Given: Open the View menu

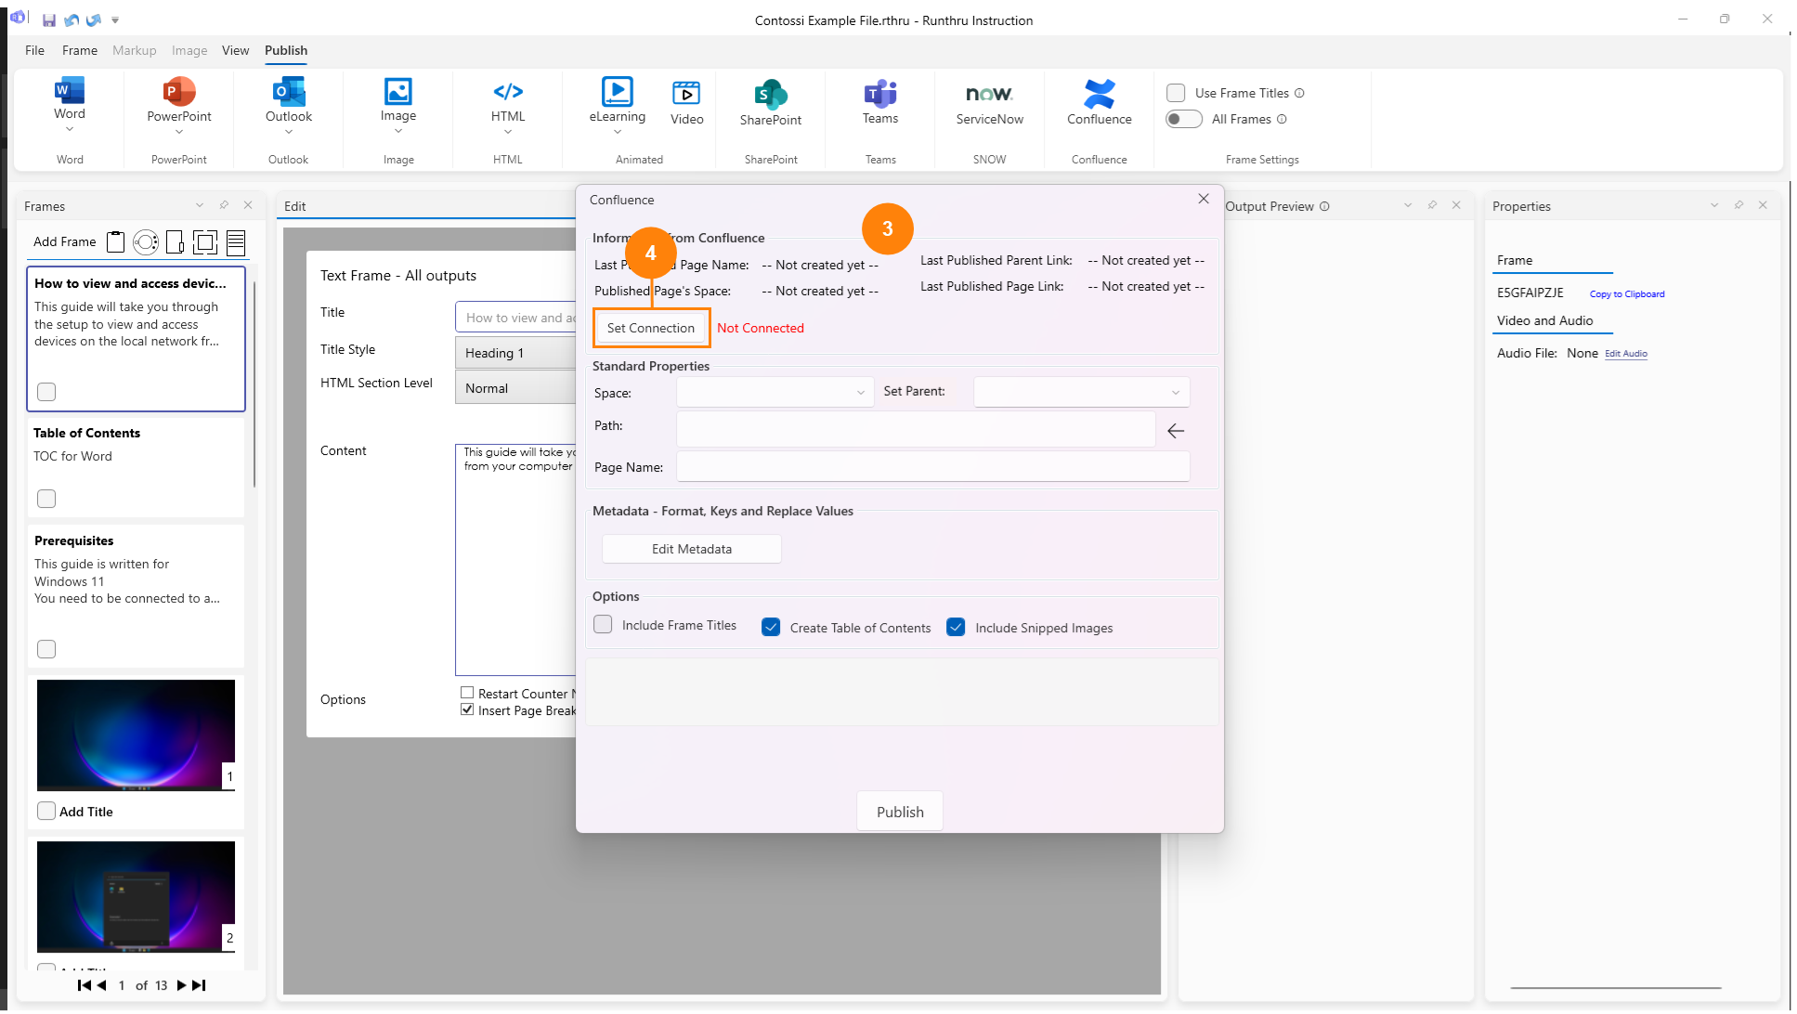Looking at the screenshot, I should 235,50.
